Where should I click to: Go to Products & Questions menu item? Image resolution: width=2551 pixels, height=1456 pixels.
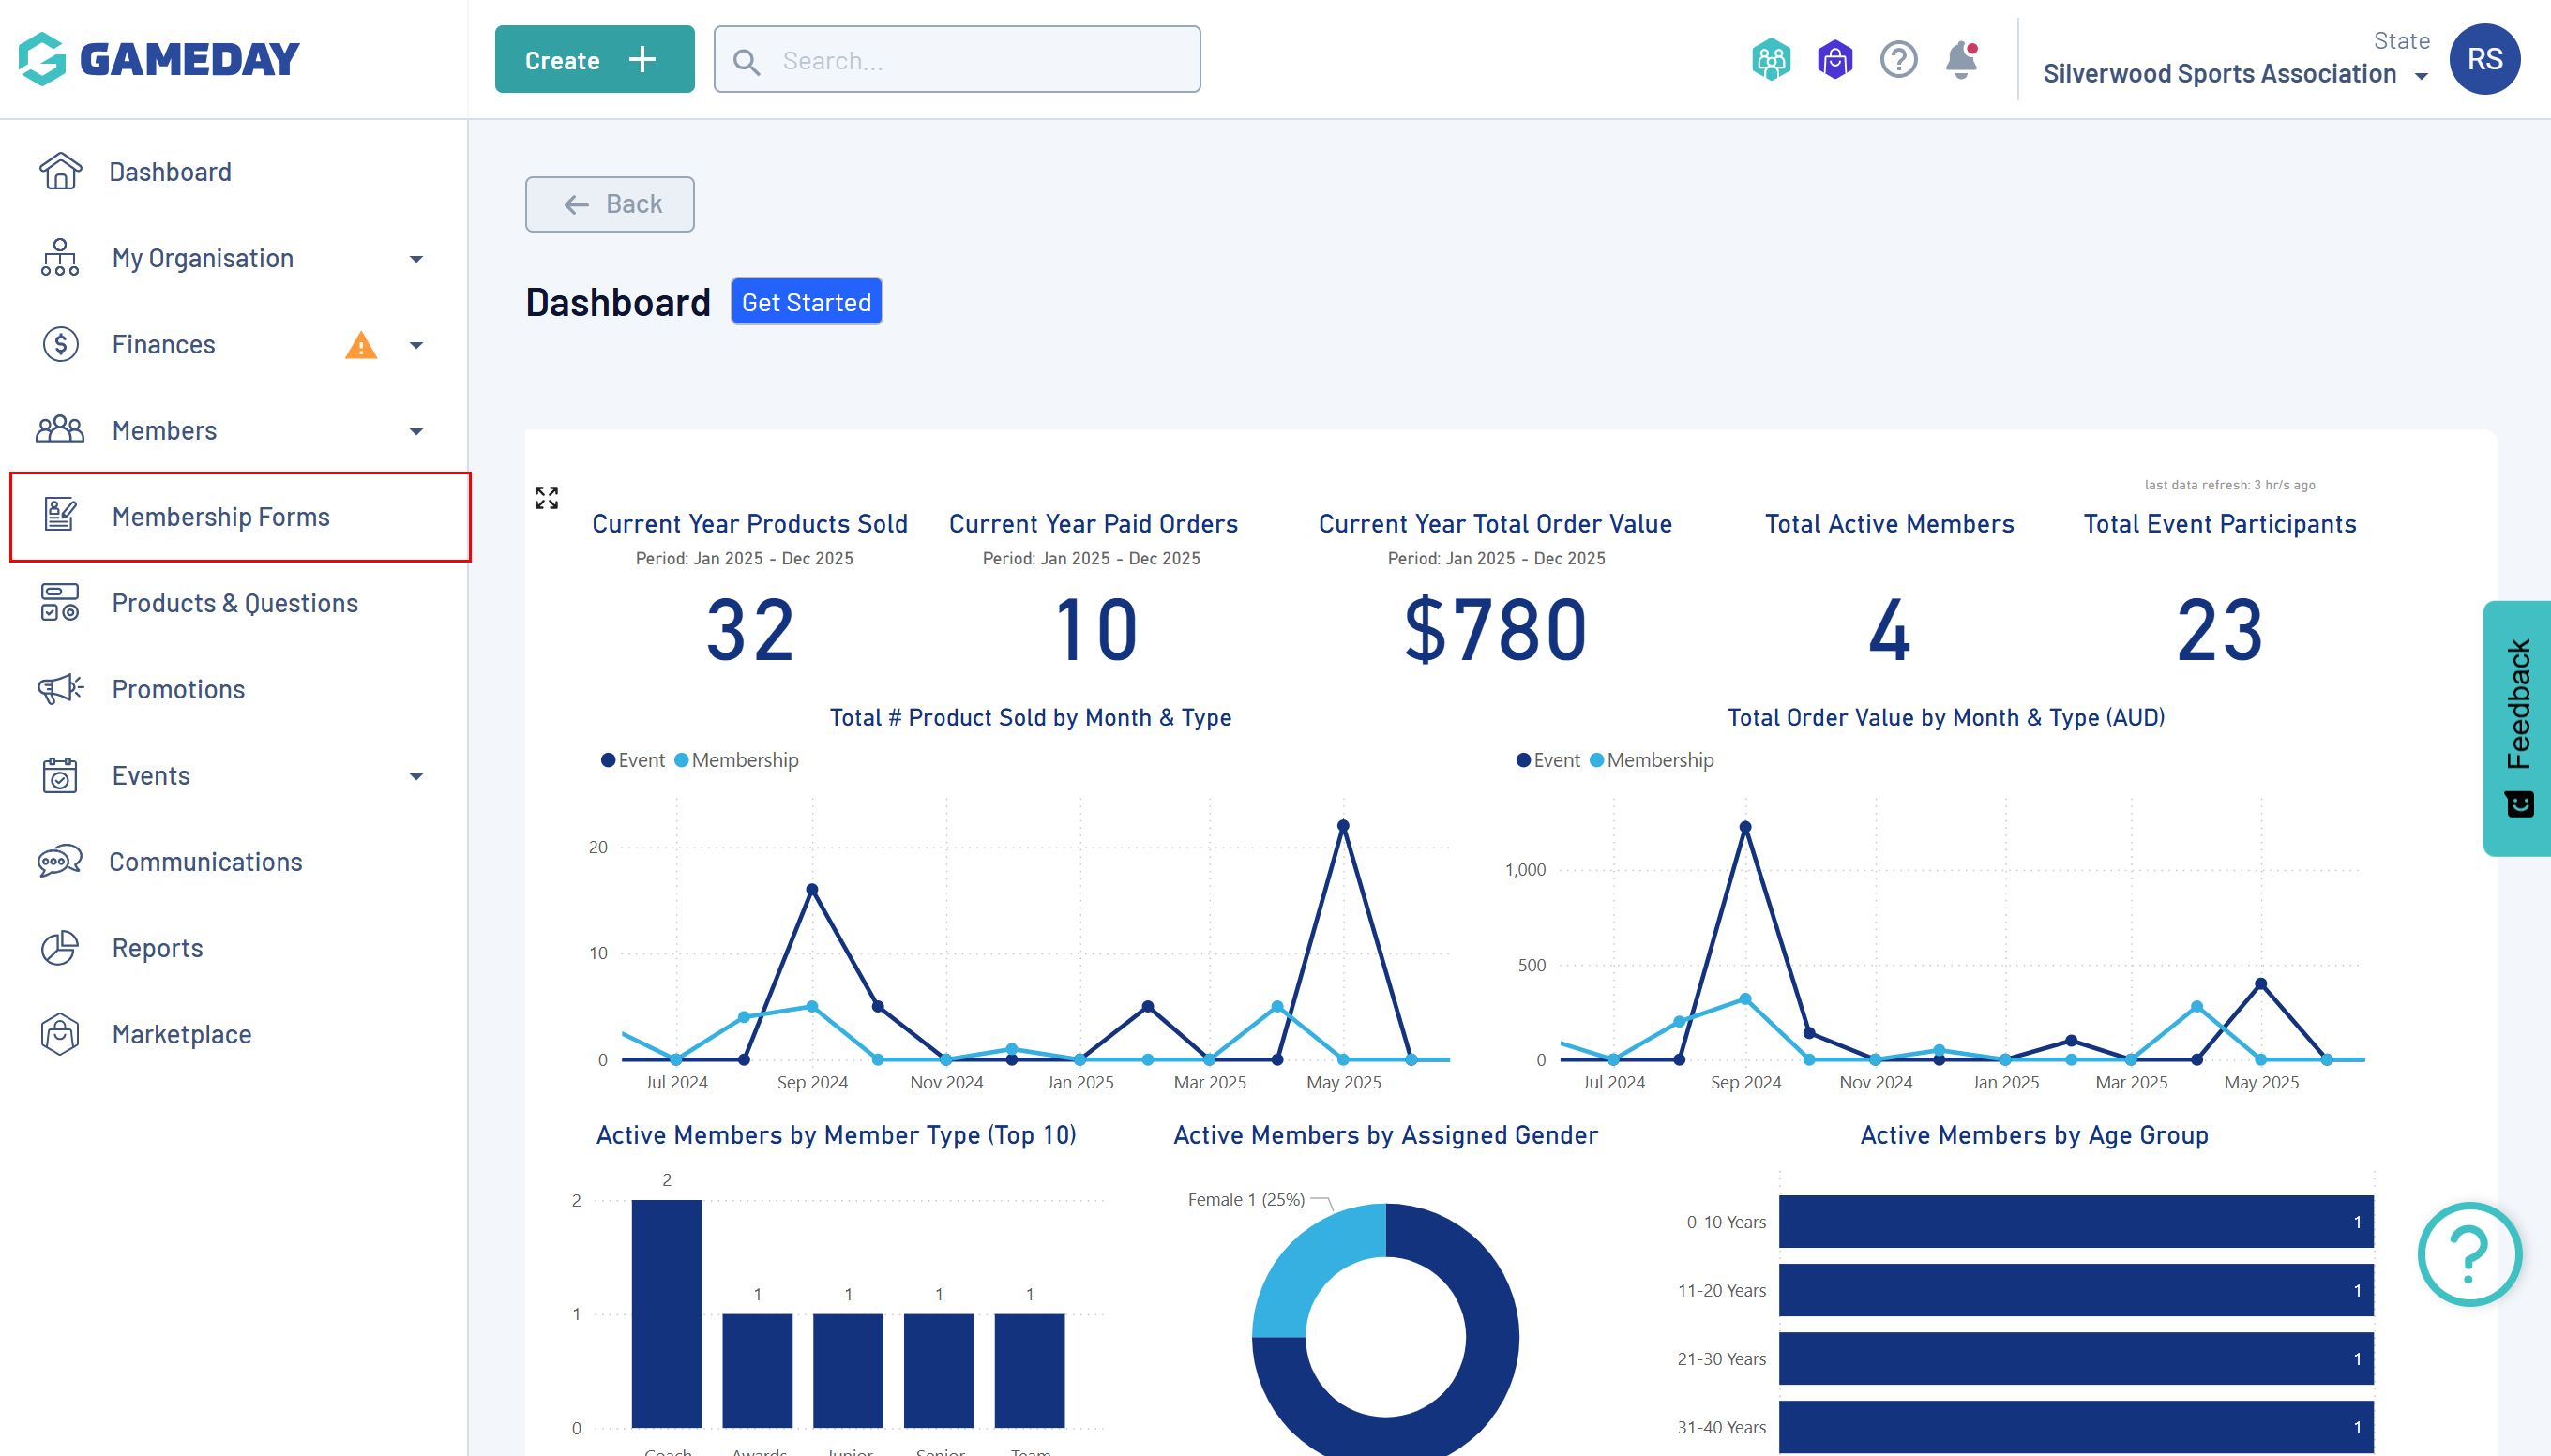(235, 603)
